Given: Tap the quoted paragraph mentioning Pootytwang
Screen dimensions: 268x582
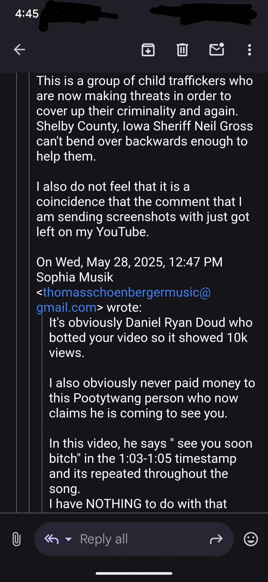Looking at the screenshot, I should [x=151, y=398].
